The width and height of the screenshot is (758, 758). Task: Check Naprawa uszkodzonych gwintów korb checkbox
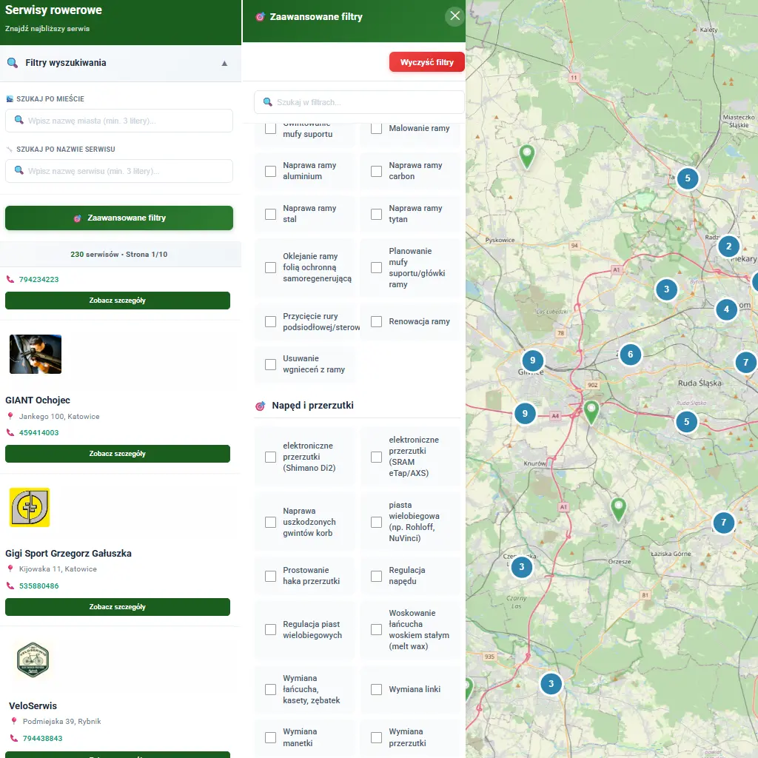pyautogui.click(x=271, y=522)
